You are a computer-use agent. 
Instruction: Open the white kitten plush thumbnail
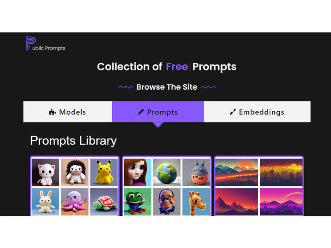point(46,172)
